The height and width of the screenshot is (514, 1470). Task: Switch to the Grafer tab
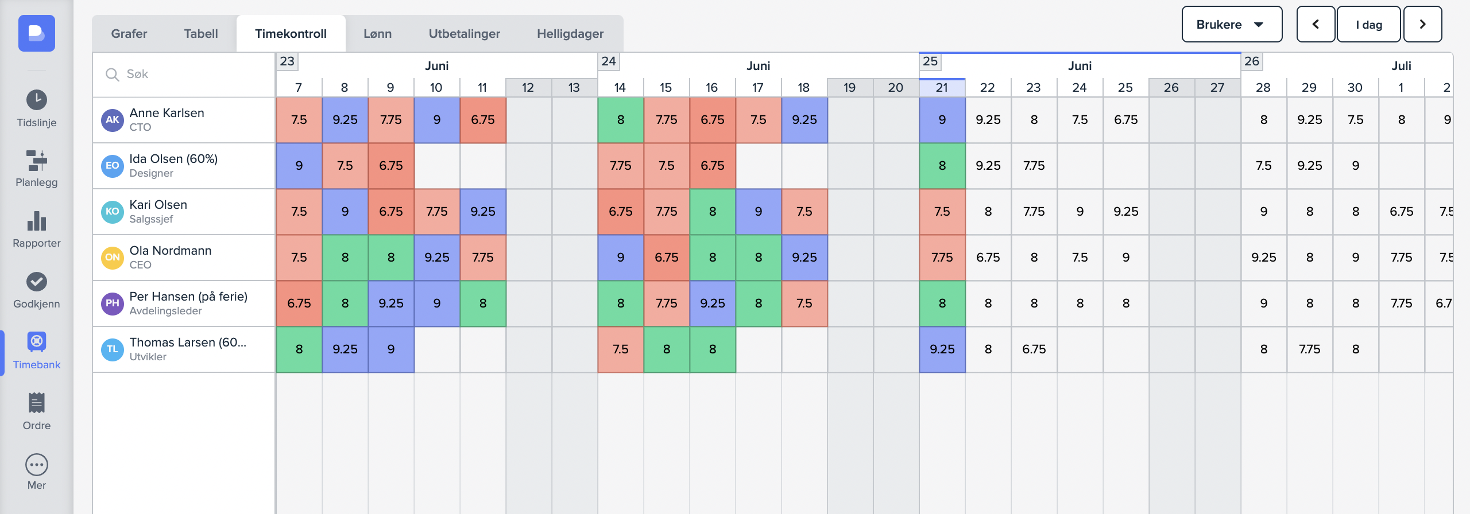129,34
